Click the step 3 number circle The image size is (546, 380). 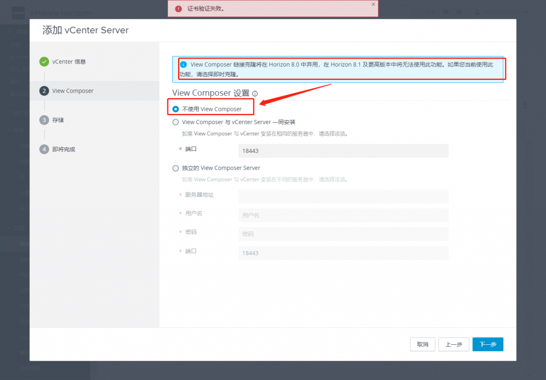(44, 120)
